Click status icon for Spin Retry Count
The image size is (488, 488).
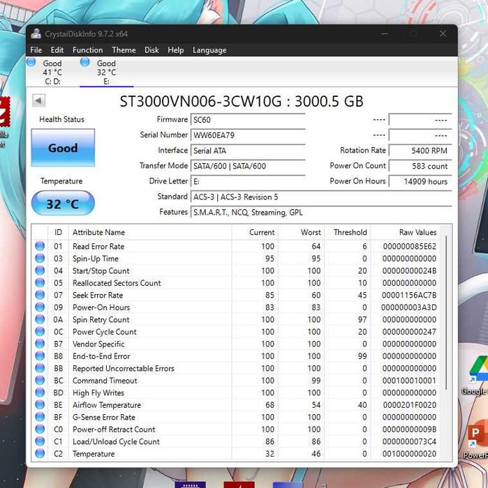point(40,319)
